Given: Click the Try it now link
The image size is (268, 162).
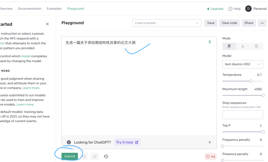Looking at the screenshot, I should tap(127, 142).
